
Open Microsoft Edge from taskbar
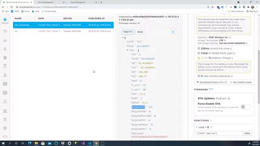(30, 143)
